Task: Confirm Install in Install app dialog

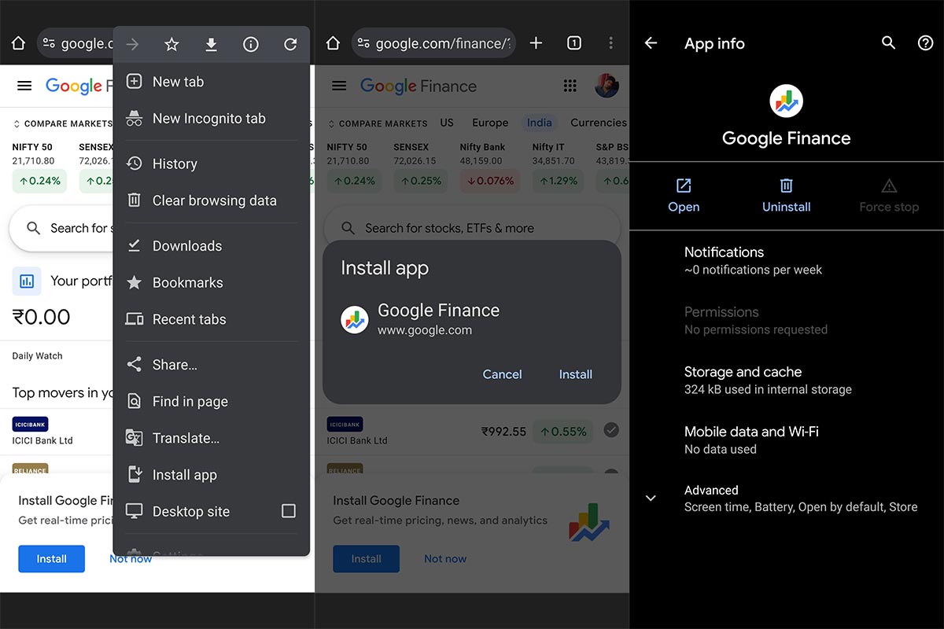Action: click(x=576, y=374)
